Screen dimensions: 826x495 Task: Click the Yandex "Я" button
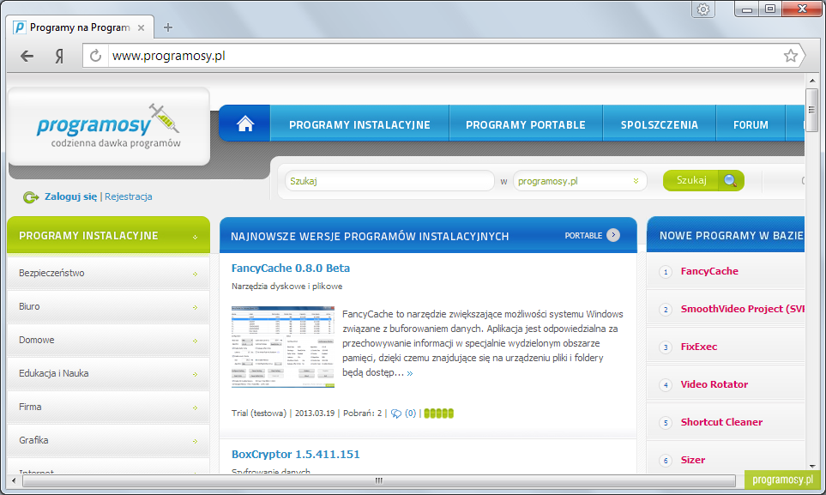tap(59, 56)
